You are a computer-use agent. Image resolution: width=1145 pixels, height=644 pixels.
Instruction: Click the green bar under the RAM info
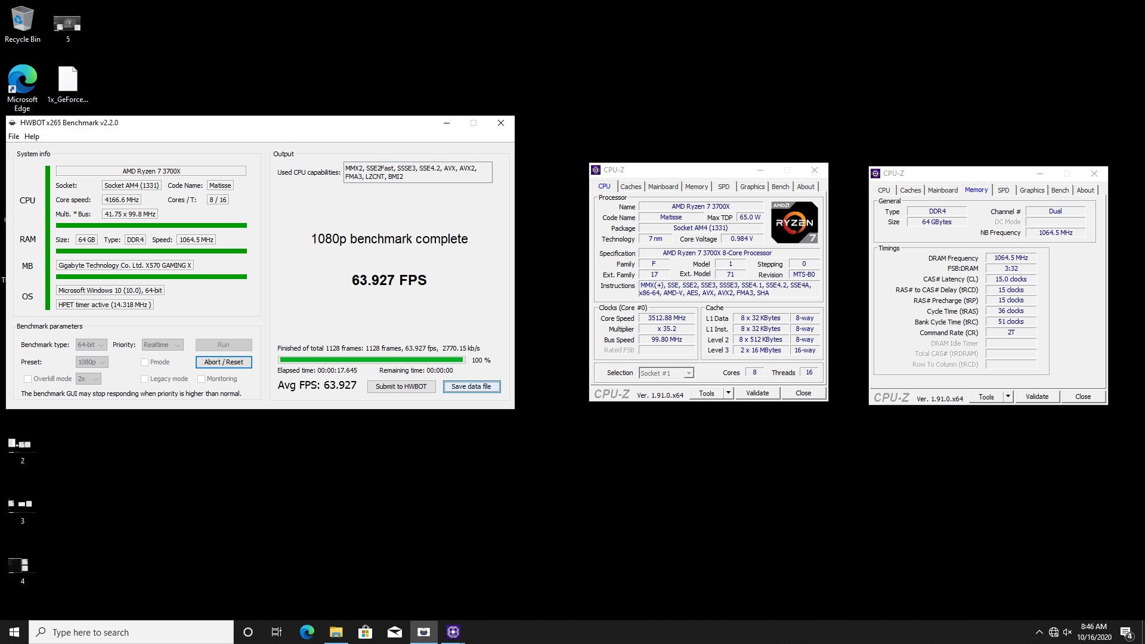151,251
